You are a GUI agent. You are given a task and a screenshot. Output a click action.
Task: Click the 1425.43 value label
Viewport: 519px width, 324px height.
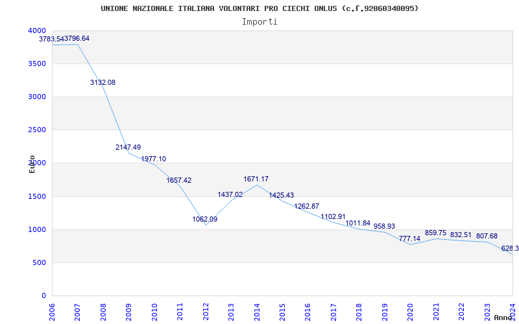click(x=282, y=196)
